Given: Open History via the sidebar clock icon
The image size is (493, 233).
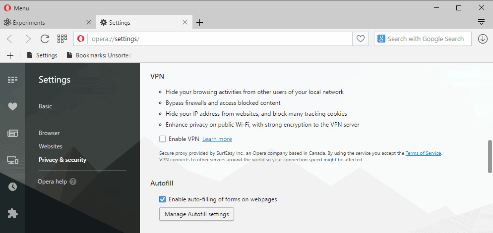Looking at the screenshot, I should [x=12, y=187].
